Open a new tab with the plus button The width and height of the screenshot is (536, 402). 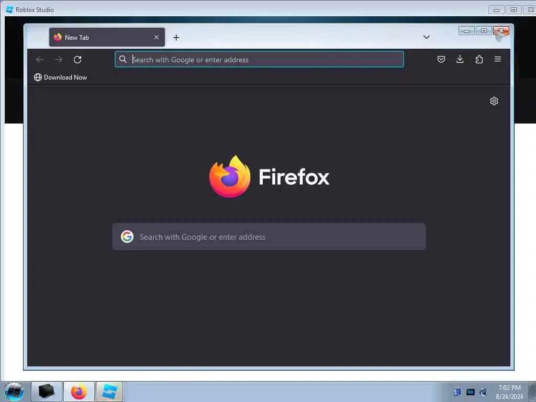pos(176,37)
